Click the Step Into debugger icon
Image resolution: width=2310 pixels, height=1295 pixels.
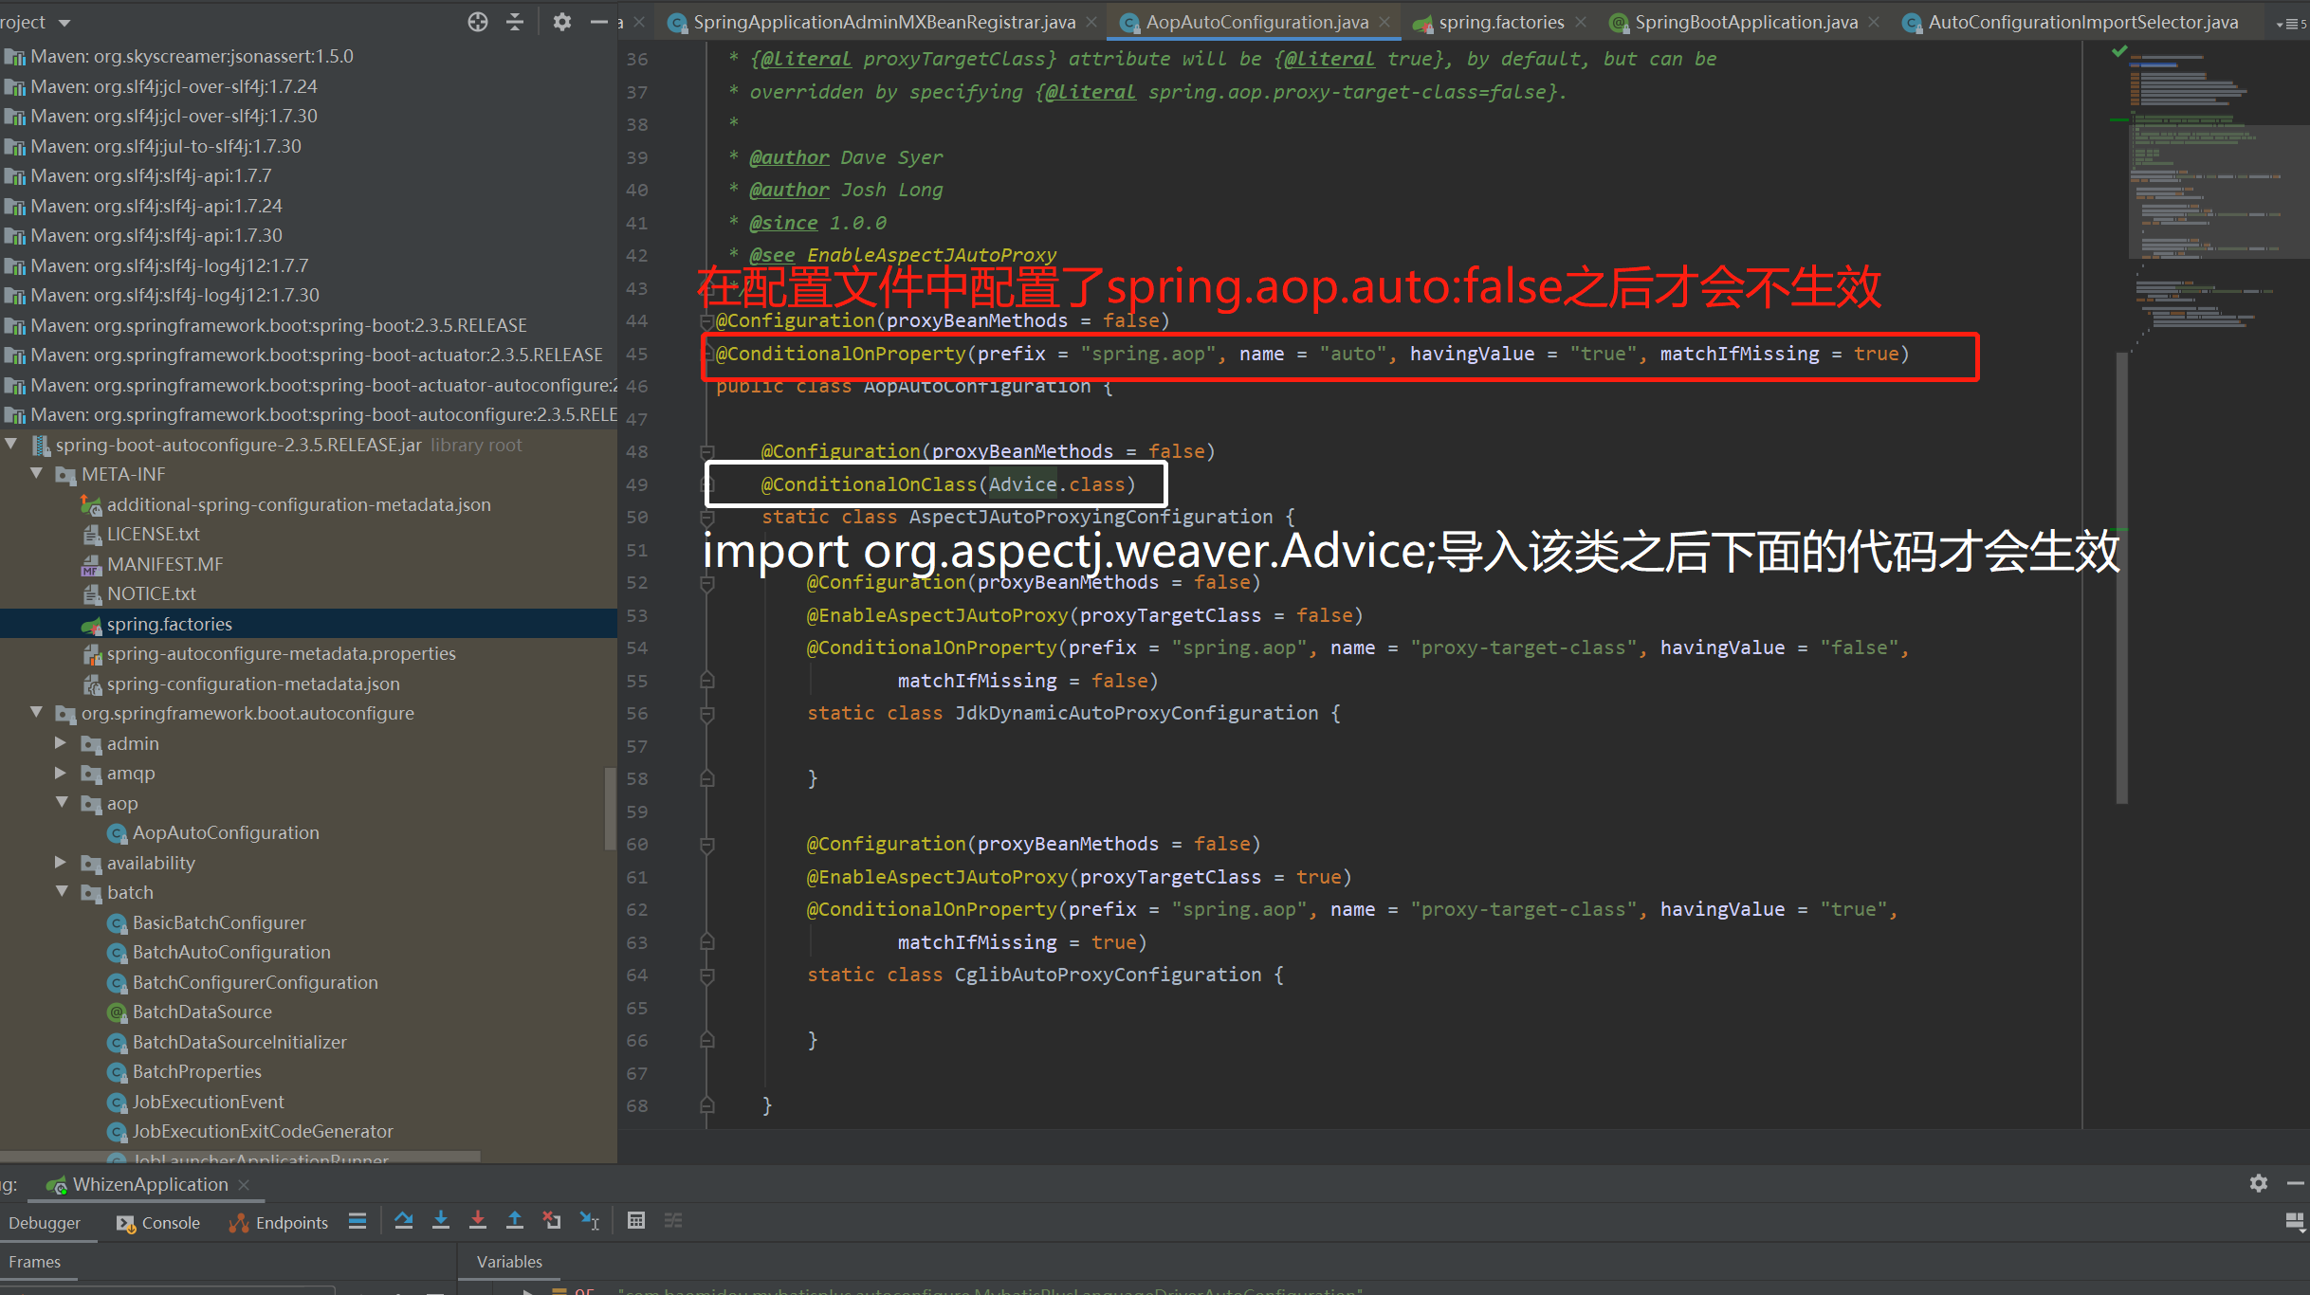(441, 1221)
